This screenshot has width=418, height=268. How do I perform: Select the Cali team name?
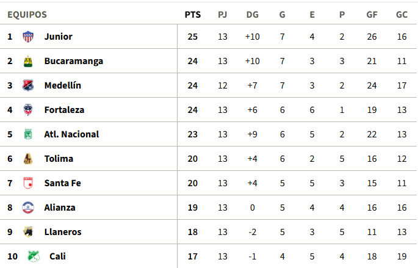(57, 256)
